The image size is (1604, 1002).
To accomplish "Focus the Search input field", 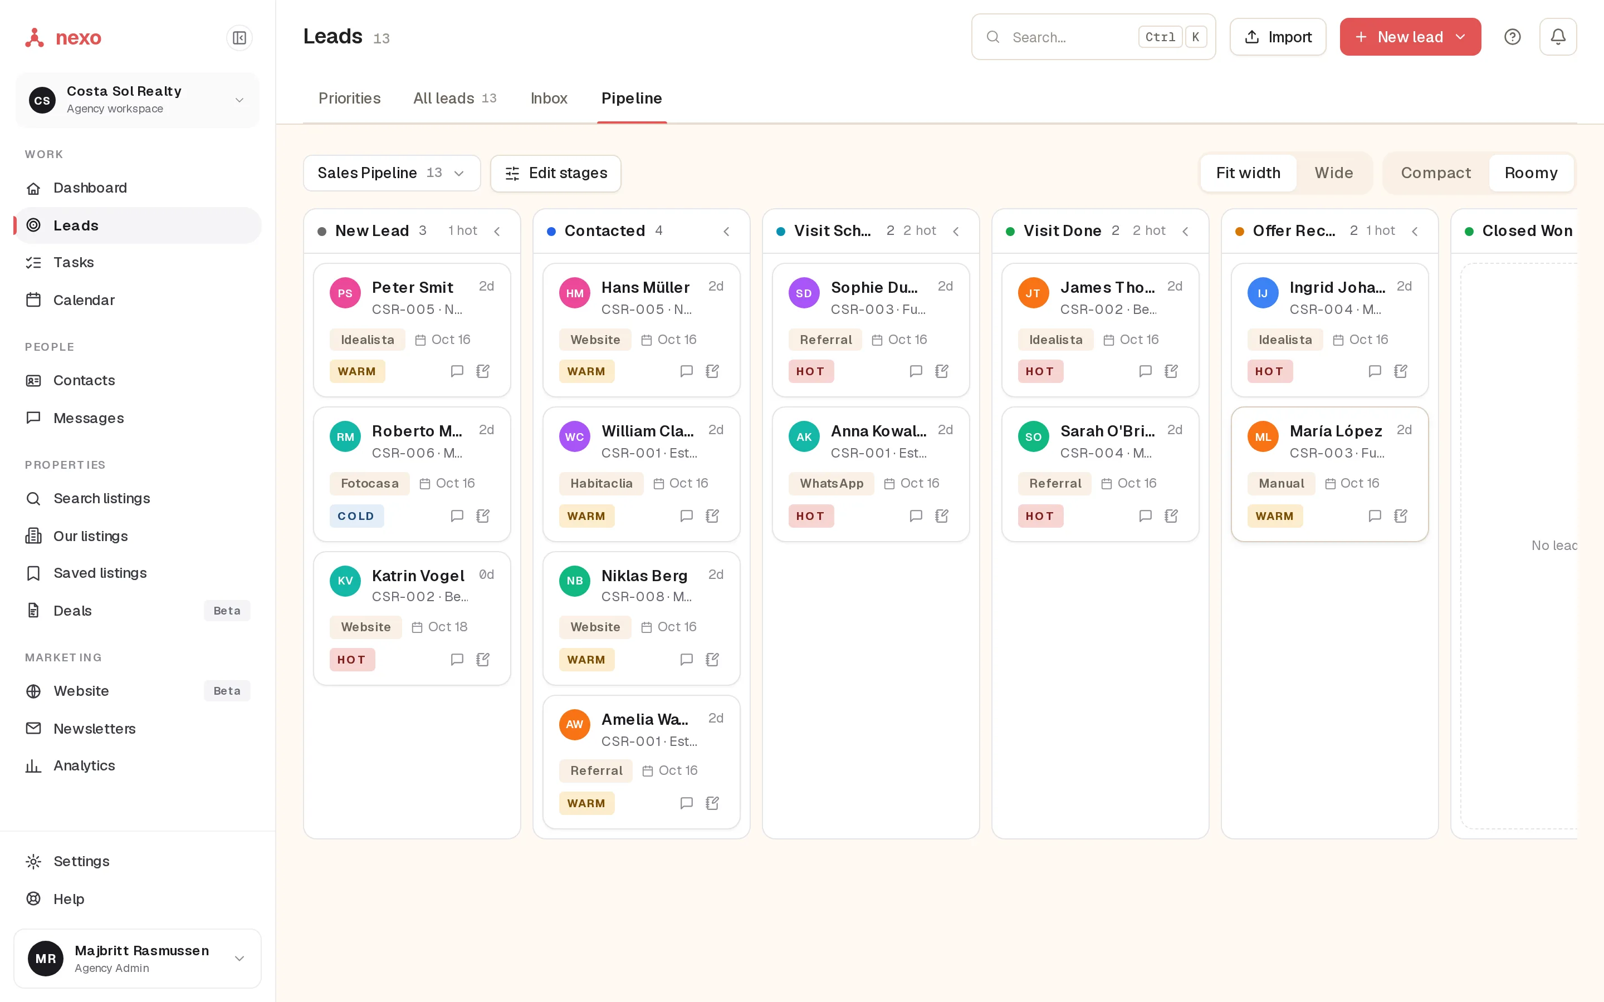I will [1093, 37].
